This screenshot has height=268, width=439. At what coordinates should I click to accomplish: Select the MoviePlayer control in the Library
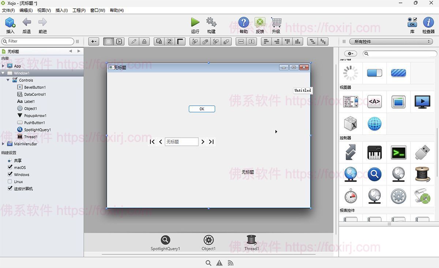422,102
